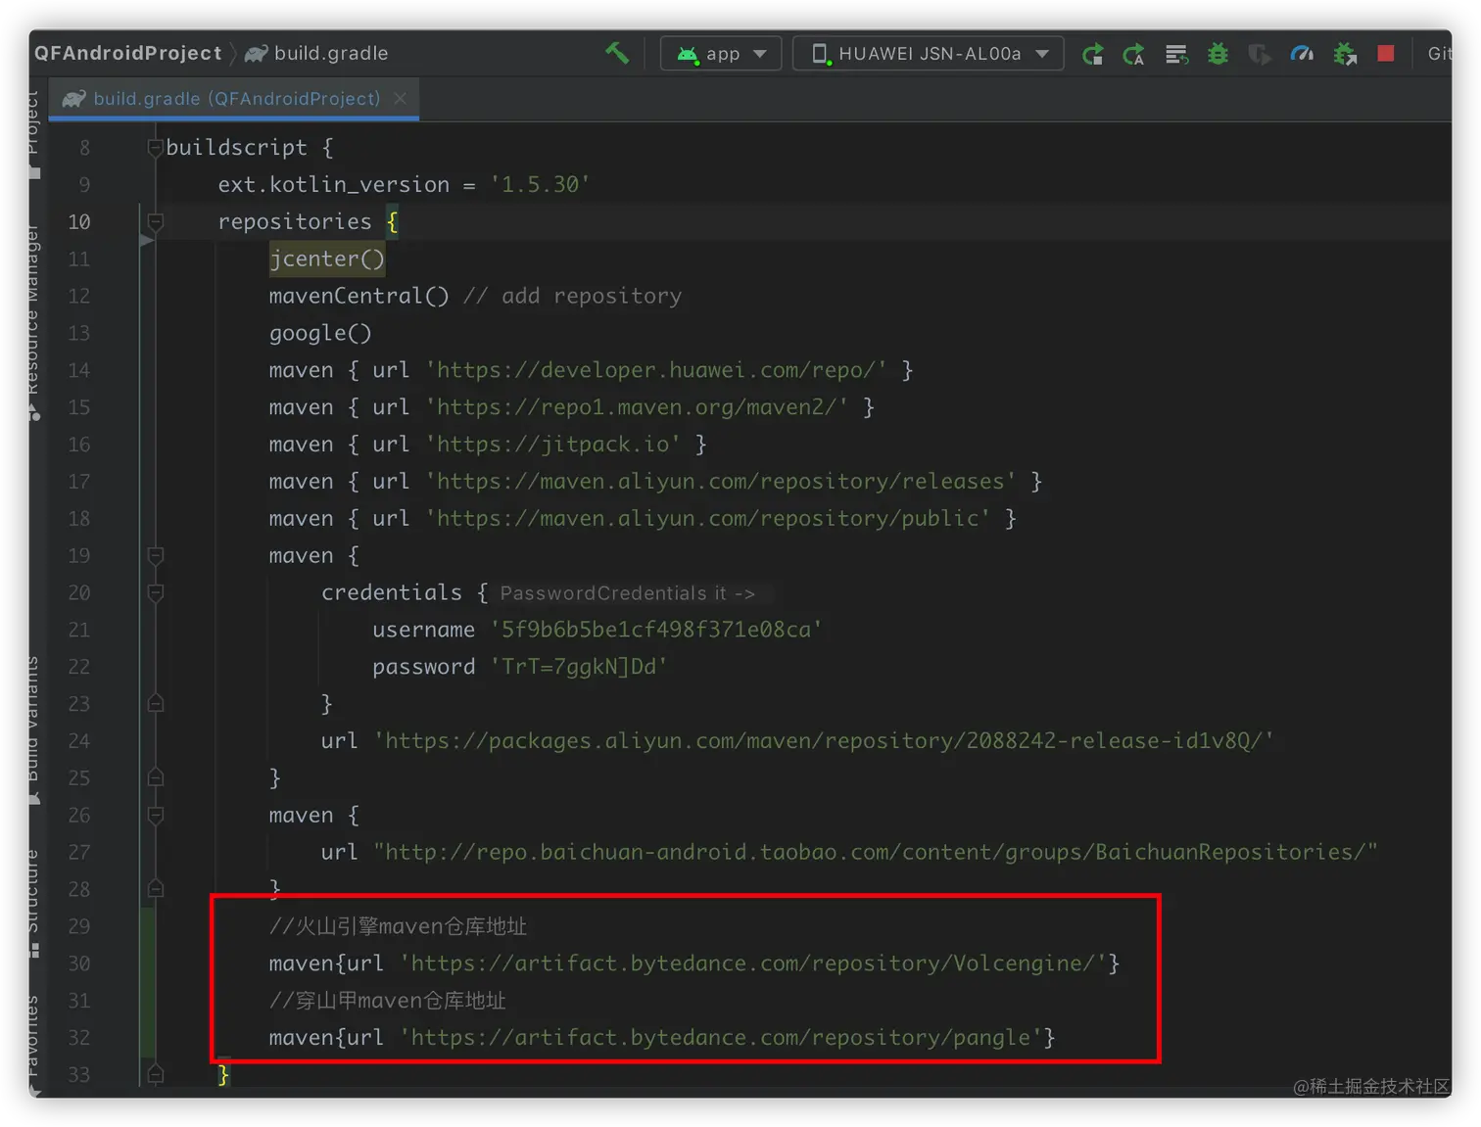
Task: Click google() on line 13
Action: (x=320, y=333)
